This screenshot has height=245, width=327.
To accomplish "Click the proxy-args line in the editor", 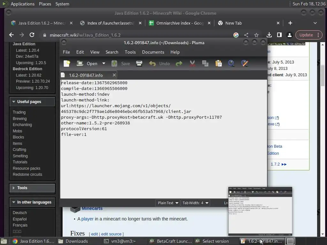I will point(141,117).
